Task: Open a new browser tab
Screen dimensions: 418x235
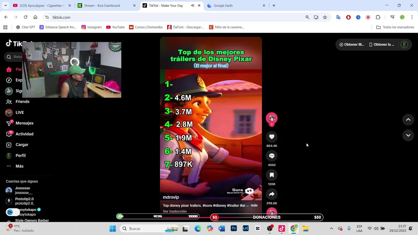Action: click(274, 6)
